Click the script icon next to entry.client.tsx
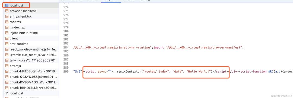Image resolution: width=293 pixels, height=98 pixels. pyautogui.click(x=7, y=16)
